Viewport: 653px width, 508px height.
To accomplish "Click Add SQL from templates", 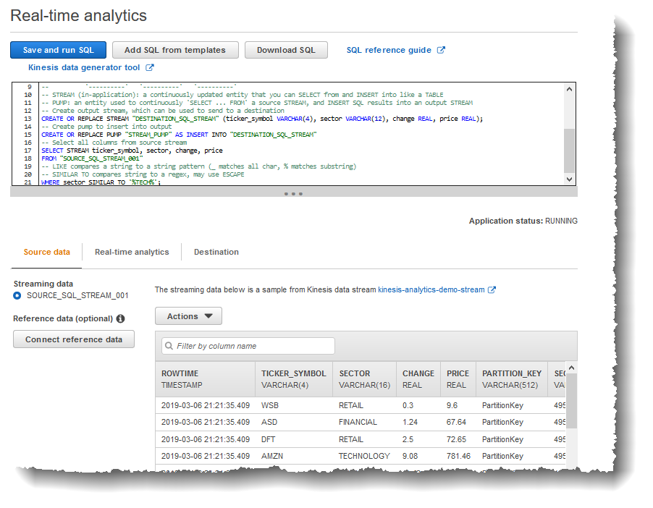I will point(175,50).
